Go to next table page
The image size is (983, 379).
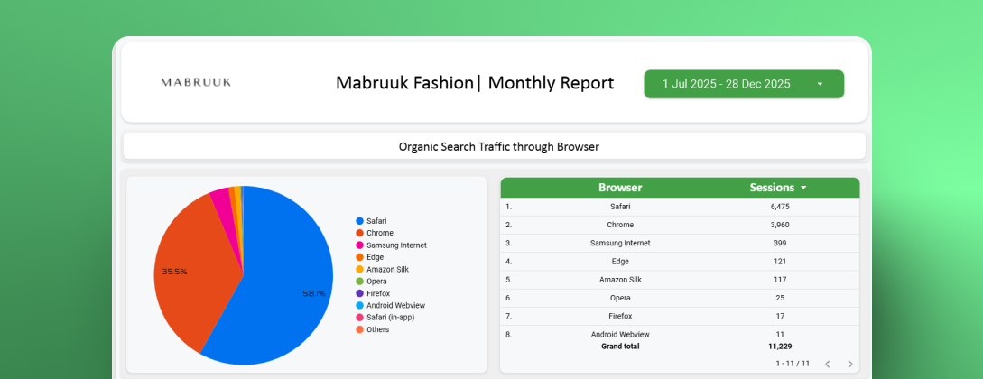(849, 364)
